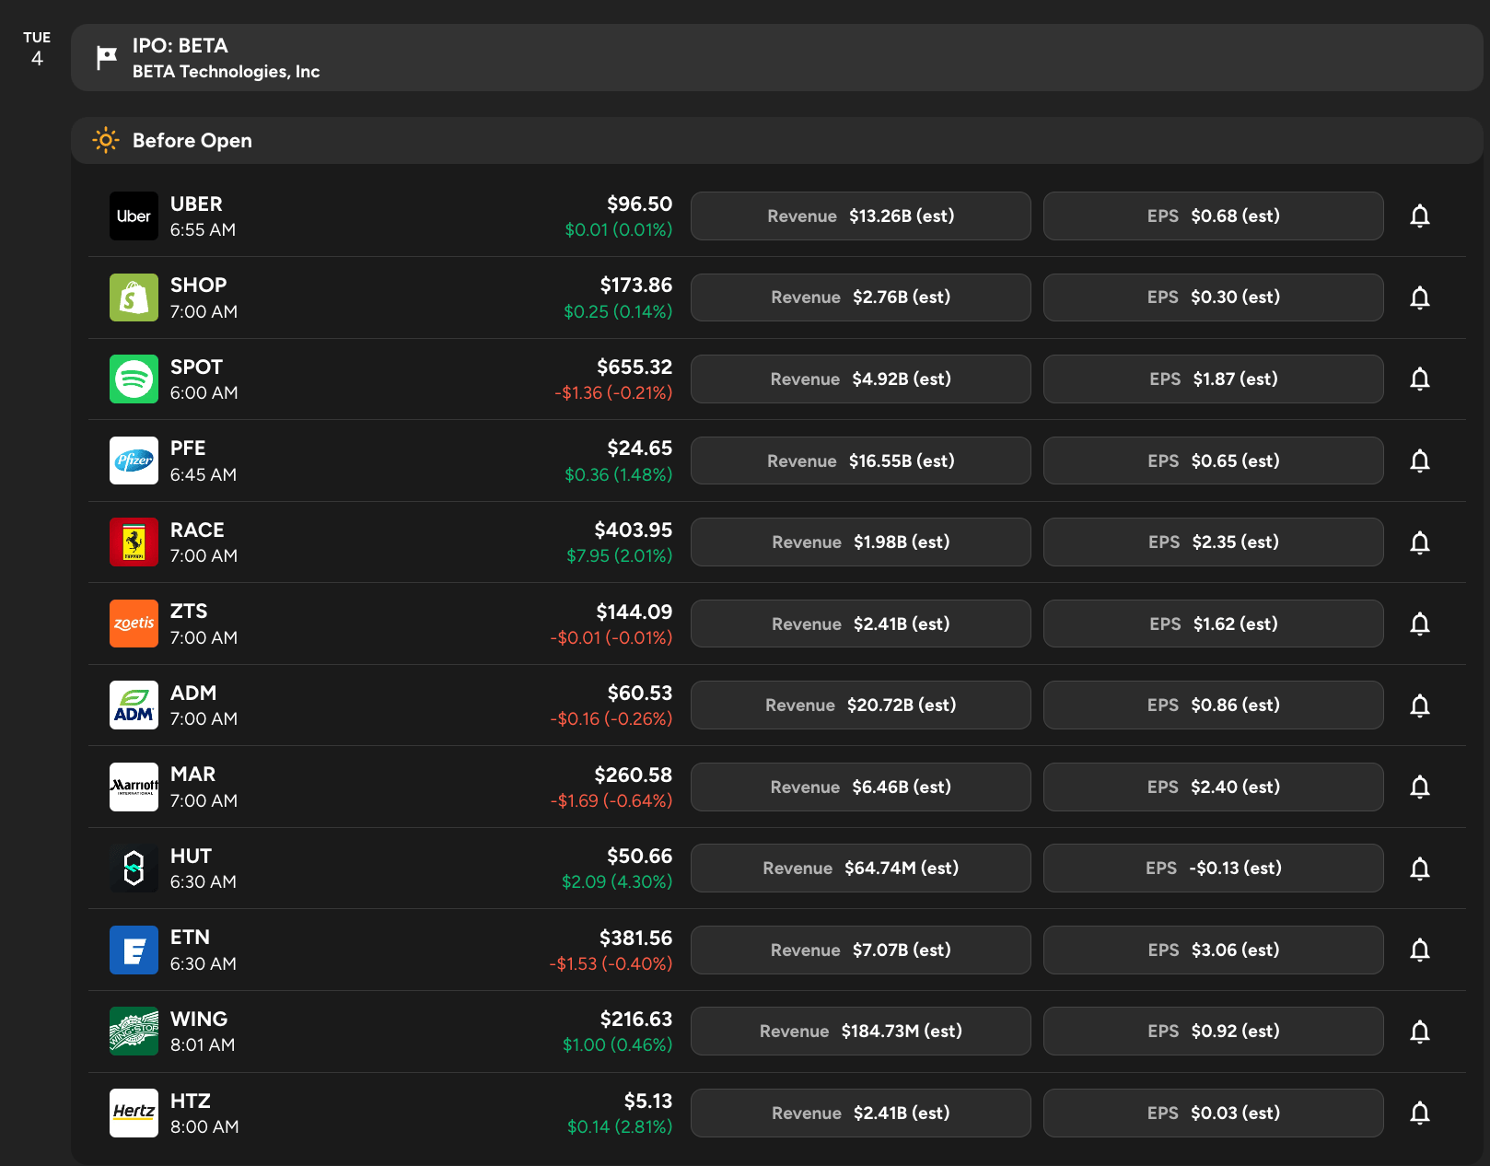Select the Zoetis logo icon
This screenshot has width=1490, height=1166.
[x=134, y=624]
